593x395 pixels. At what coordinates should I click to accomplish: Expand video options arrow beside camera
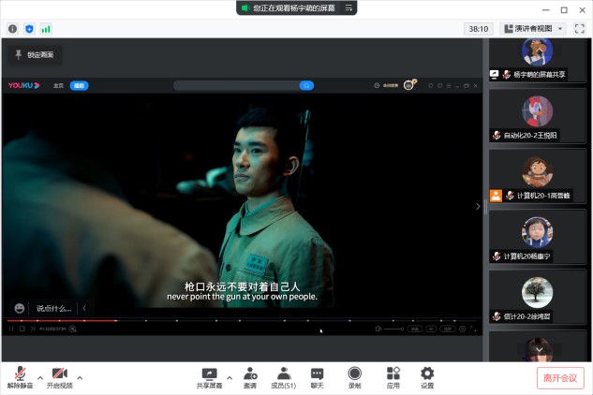80,378
